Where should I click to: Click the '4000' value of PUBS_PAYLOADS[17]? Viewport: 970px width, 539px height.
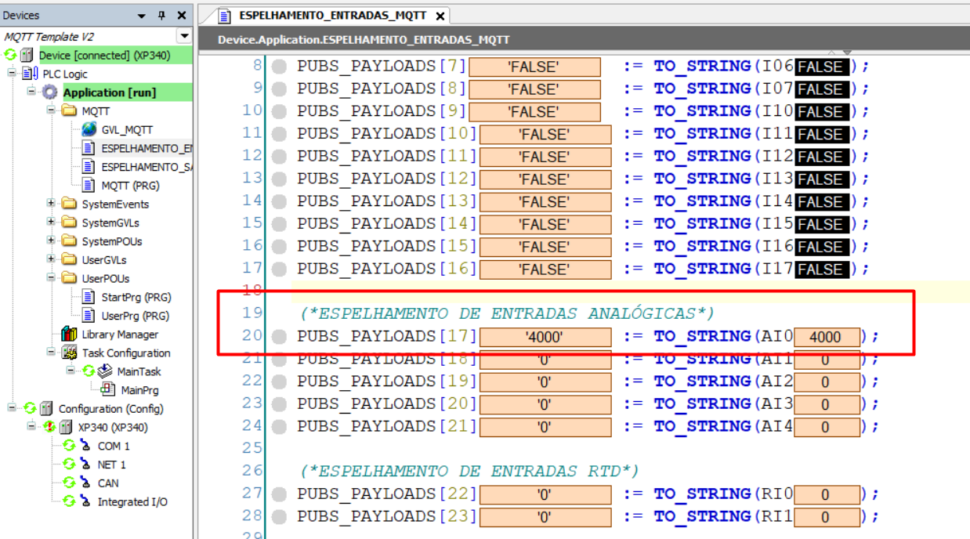click(545, 338)
